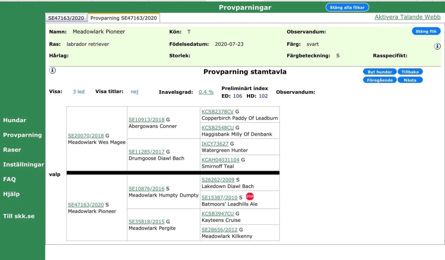
Task: Open Hundar in the left sidebar
Action: point(15,120)
